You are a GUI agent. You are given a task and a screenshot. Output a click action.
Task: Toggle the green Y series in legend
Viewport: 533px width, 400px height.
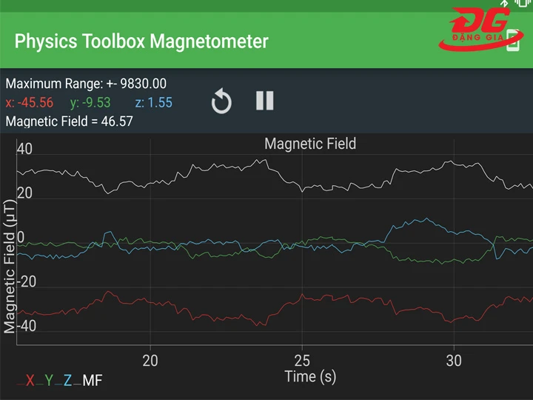click(49, 381)
